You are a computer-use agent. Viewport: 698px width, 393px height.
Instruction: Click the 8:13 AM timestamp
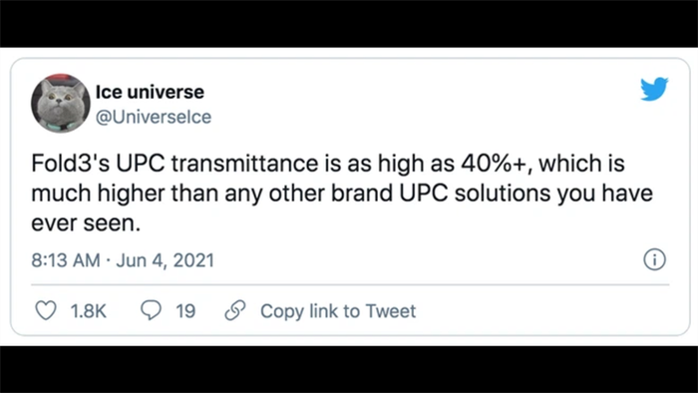tap(66, 260)
